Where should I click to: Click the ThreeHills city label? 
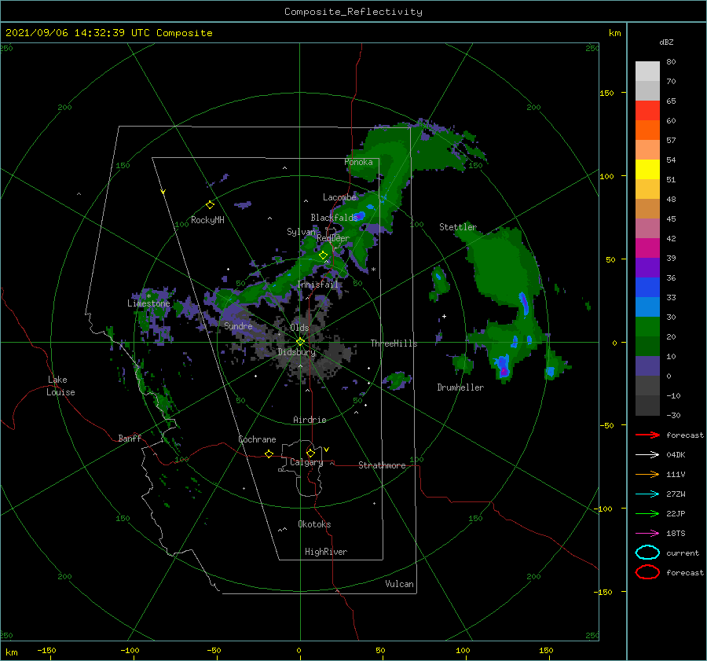394,343
